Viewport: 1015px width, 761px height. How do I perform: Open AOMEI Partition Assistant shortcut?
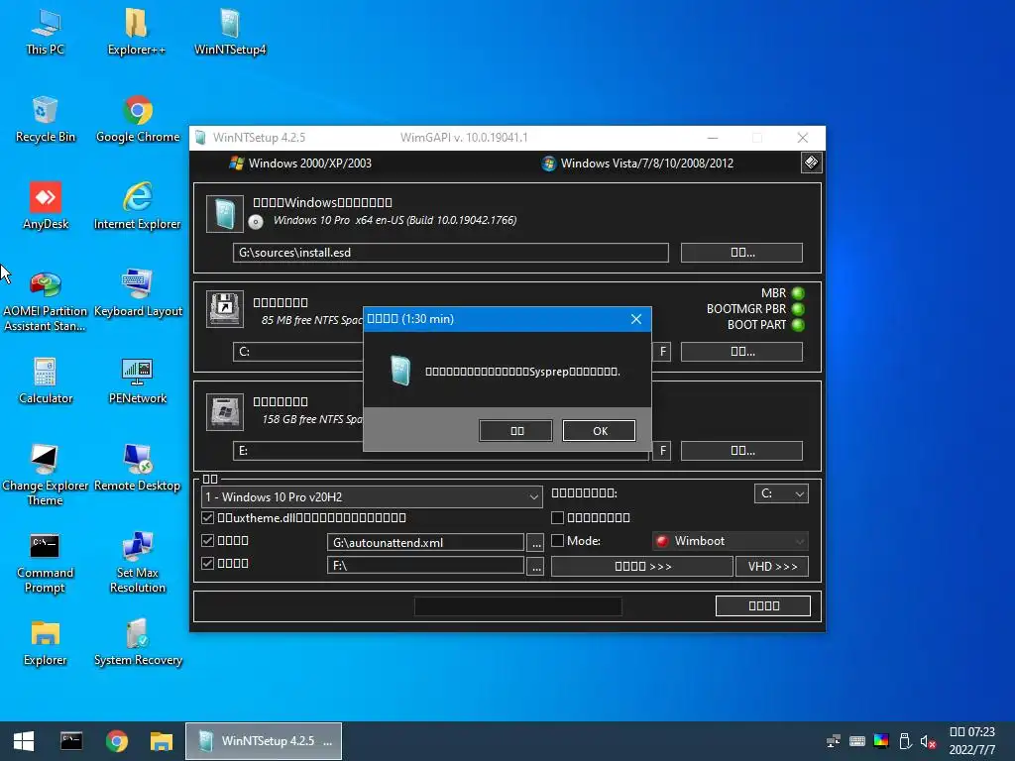pyautogui.click(x=46, y=300)
